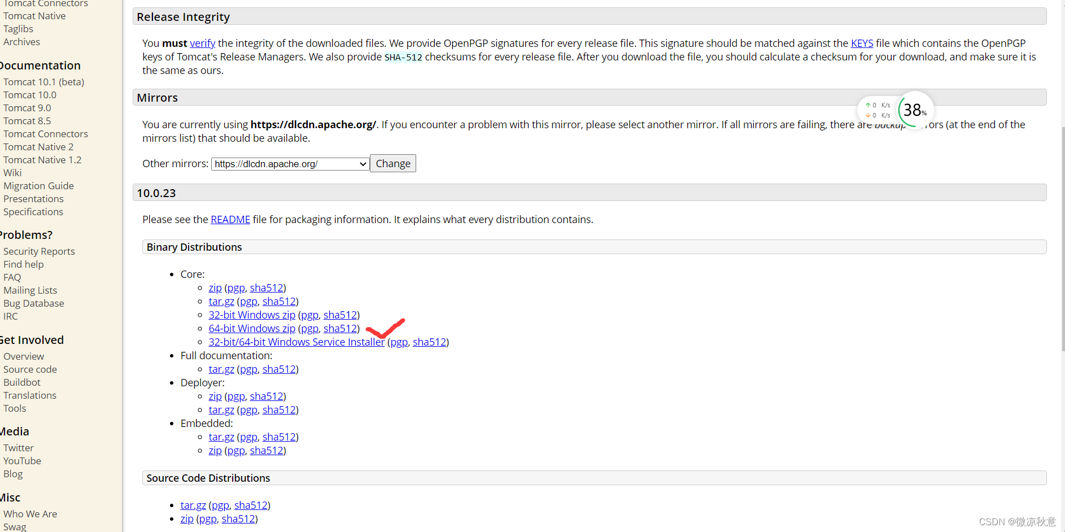
Task: Download the Deployer tar.gz
Action: click(221, 410)
